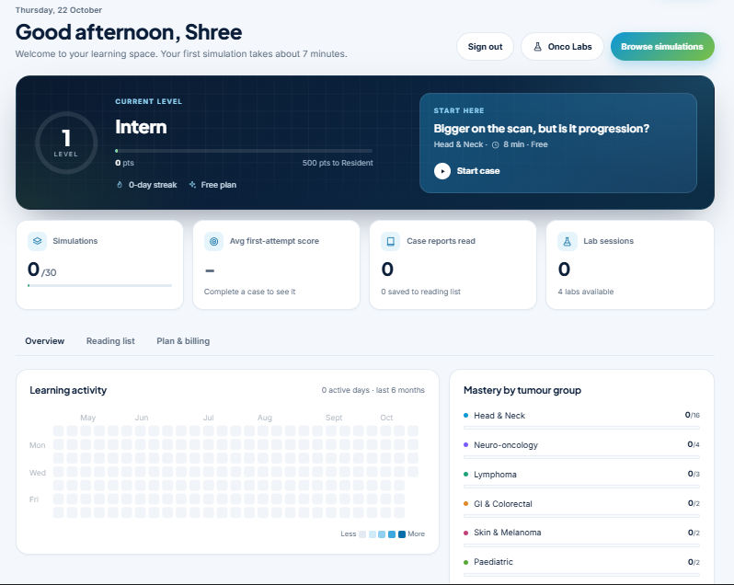The image size is (734, 585).
Task: Click the points progress bar to Resident
Action: click(244, 151)
